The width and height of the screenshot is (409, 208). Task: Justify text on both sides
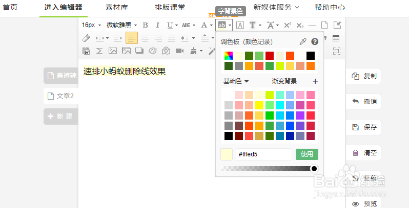click(x=172, y=38)
